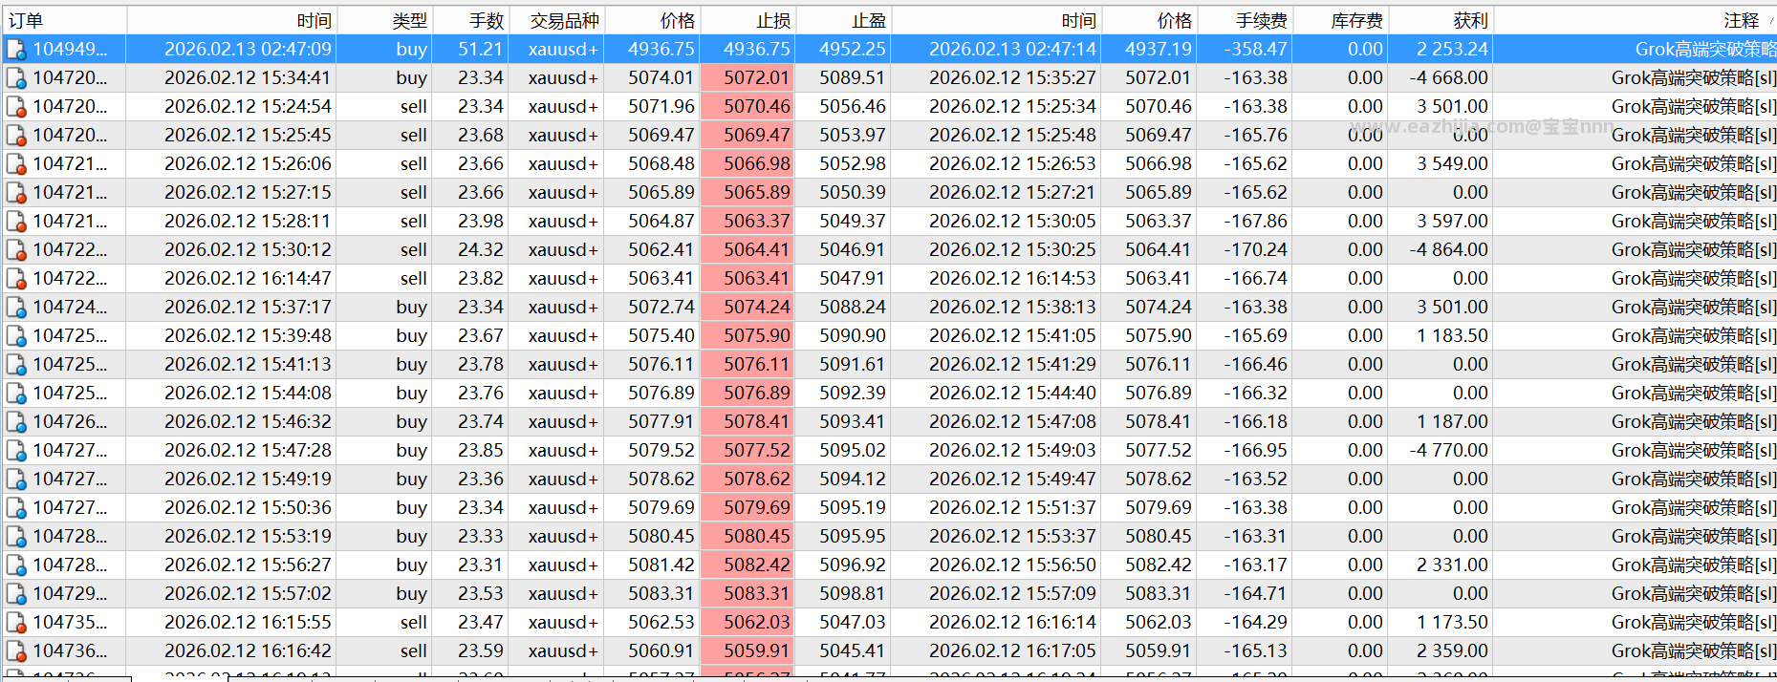Click the order icon of the row opened 15:50:36
The height and width of the screenshot is (682, 1777).
click(x=16, y=508)
